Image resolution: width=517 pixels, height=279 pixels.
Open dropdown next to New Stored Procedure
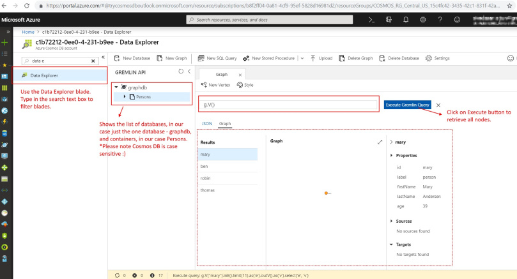[x=302, y=58]
